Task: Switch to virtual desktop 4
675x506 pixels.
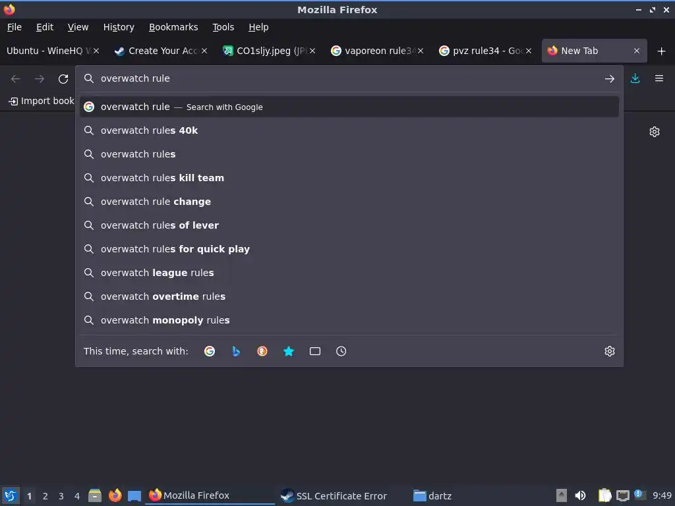Action: pos(77,496)
